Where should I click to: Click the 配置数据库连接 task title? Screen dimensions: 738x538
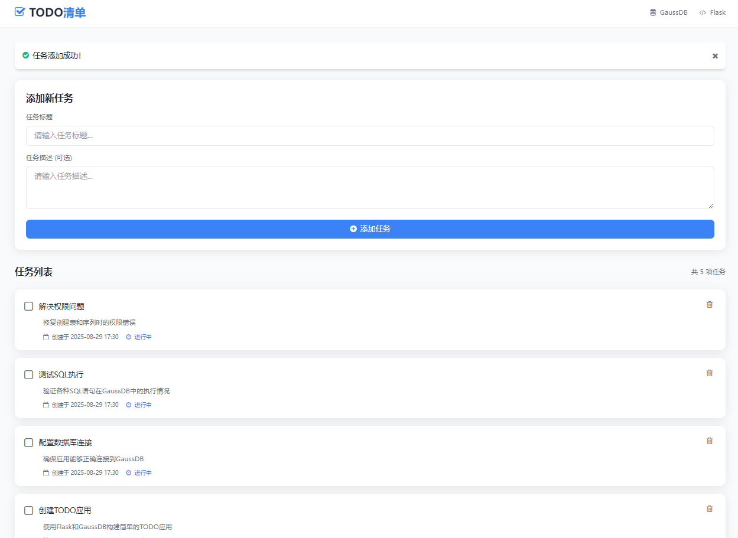[x=66, y=442]
